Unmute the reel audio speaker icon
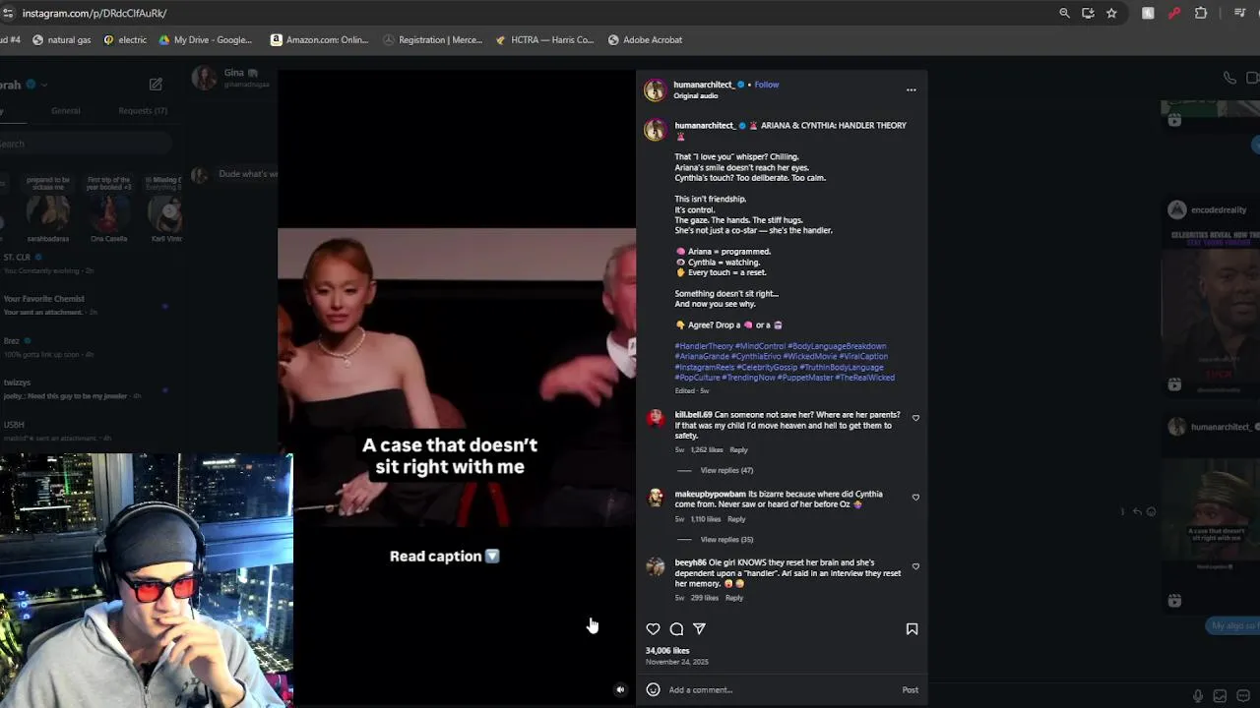The height and width of the screenshot is (708, 1260). (620, 690)
